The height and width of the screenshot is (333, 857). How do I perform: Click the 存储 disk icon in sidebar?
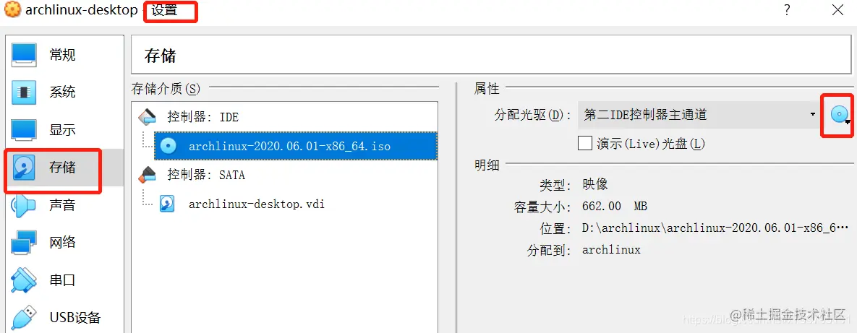(x=24, y=168)
